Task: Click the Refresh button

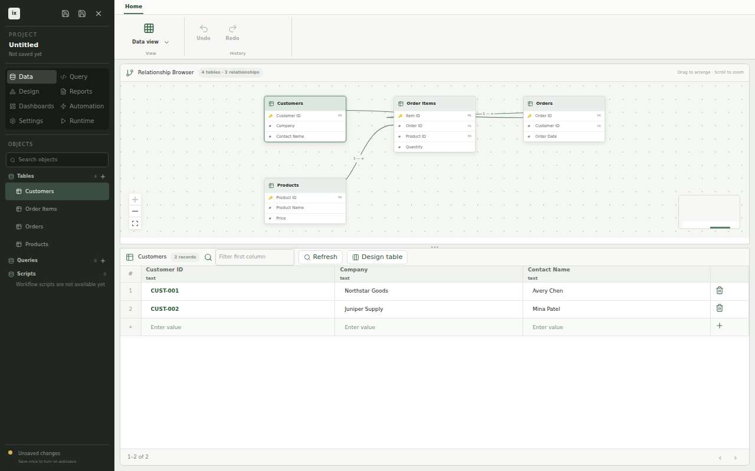Action: 320,257
